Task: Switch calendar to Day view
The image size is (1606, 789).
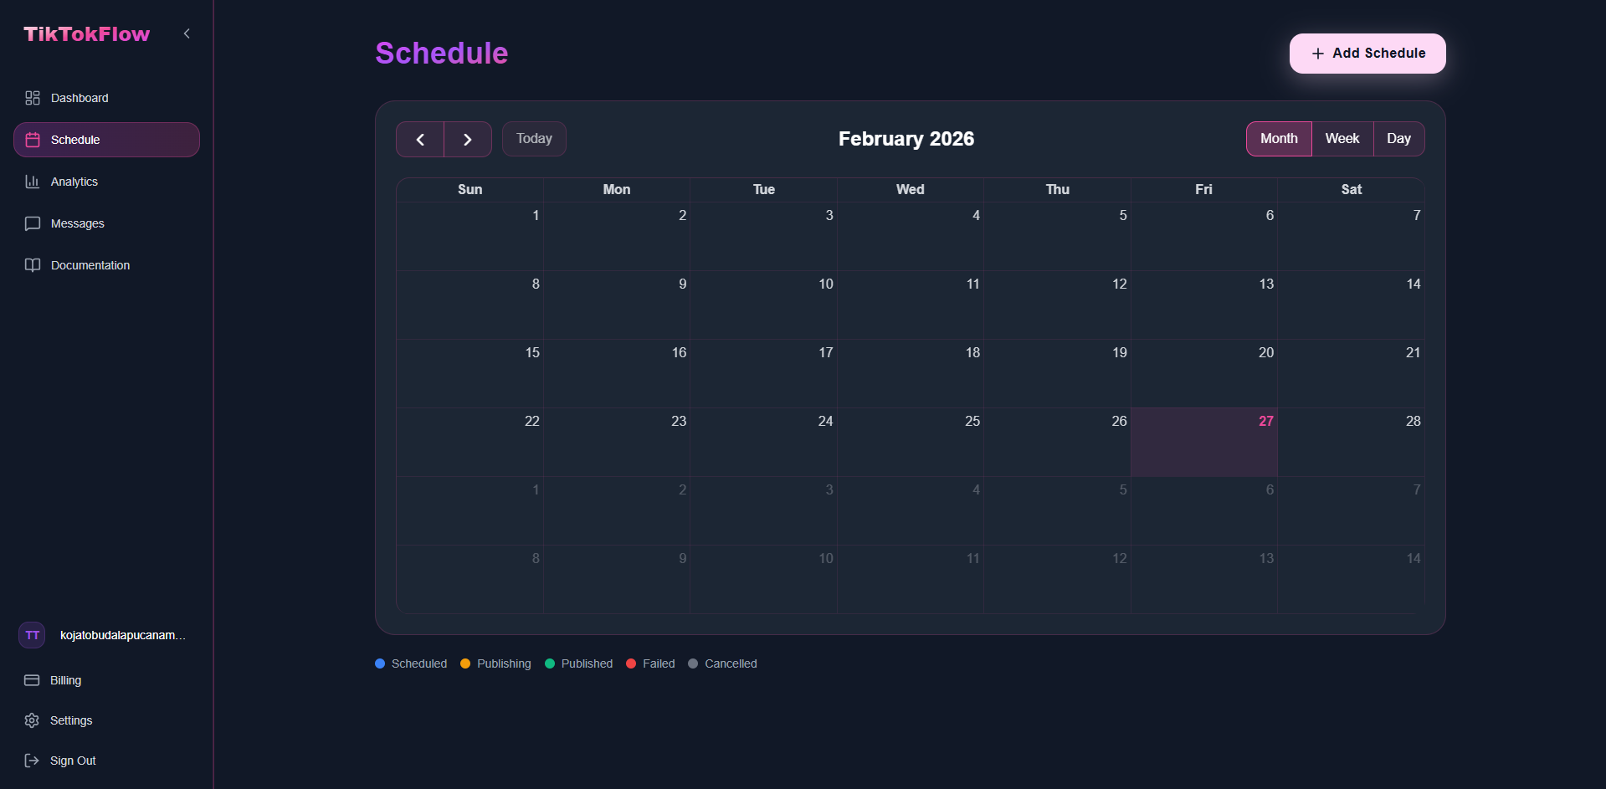Action: (1398, 138)
